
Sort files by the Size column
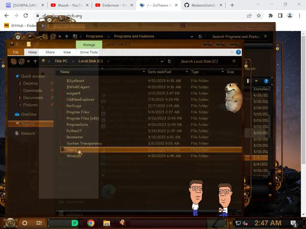click(x=230, y=72)
